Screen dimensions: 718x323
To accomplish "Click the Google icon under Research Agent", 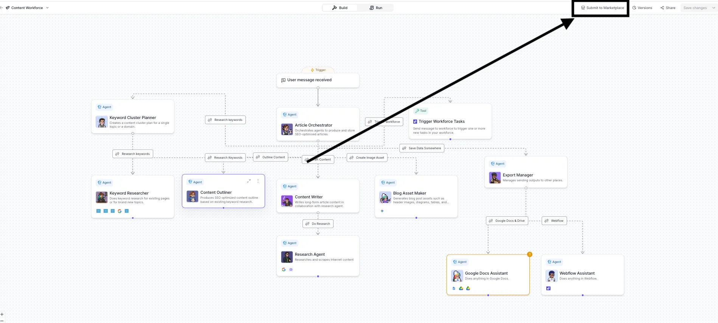I will [284, 269].
